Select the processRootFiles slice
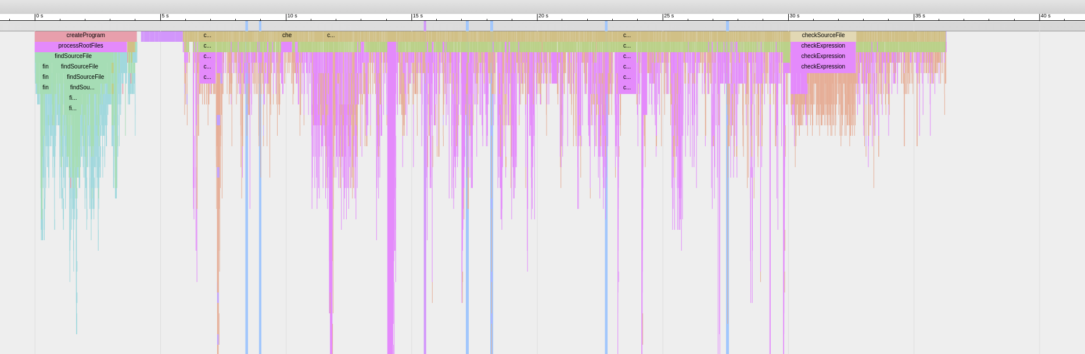Viewport: 1085px width, 354px height. [x=81, y=46]
